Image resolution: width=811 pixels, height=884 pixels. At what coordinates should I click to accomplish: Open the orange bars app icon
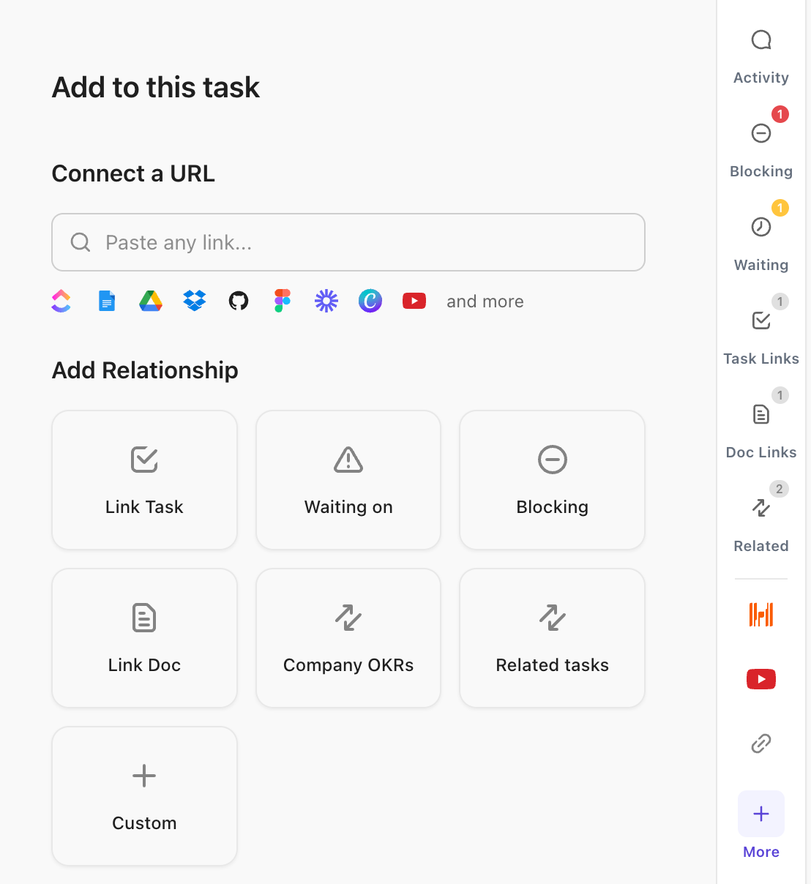[x=761, y=615]
